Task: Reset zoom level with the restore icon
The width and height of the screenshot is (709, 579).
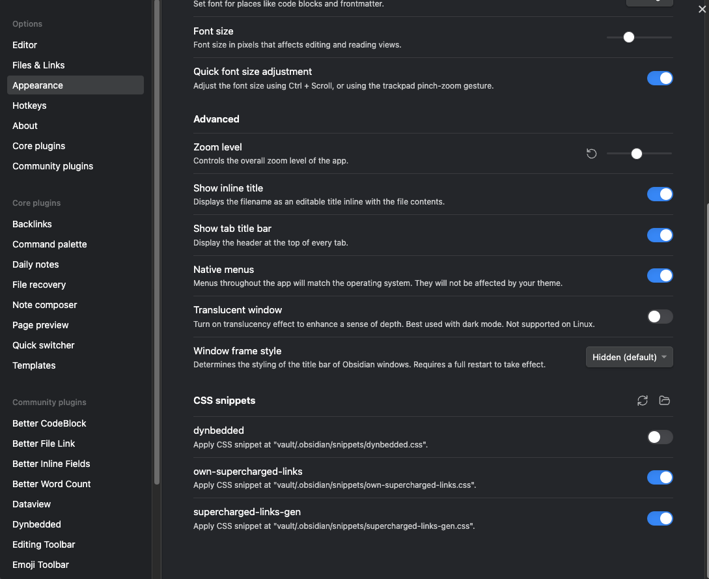Action: click(x=591, y=154)
